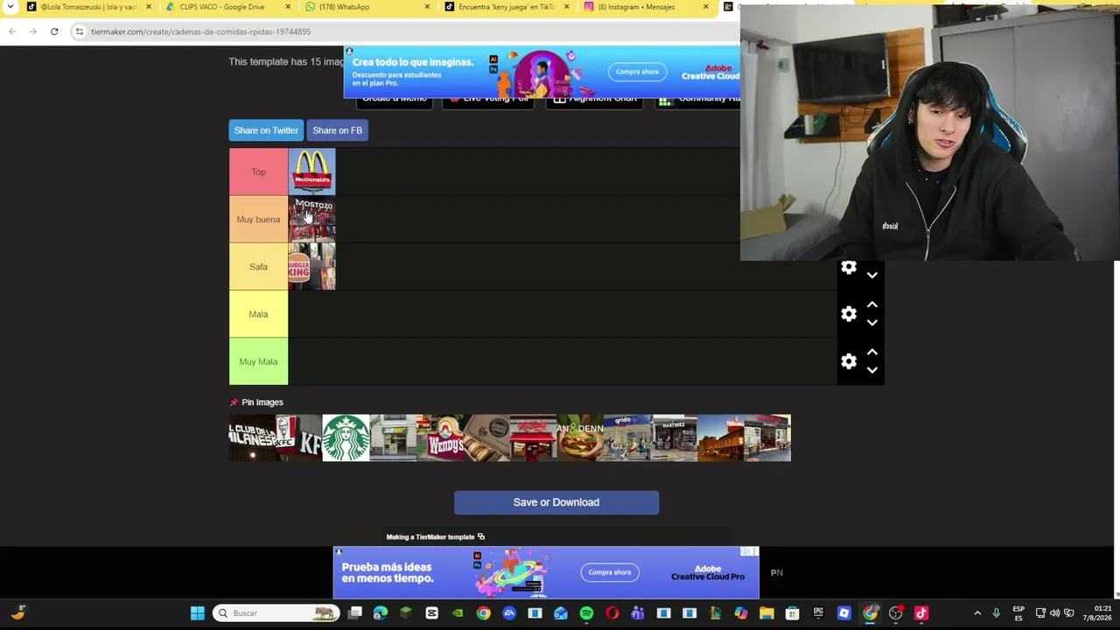This screenshot has width=1120, height=630.
Task: Move the Safa row down
Action: [872, 275]
